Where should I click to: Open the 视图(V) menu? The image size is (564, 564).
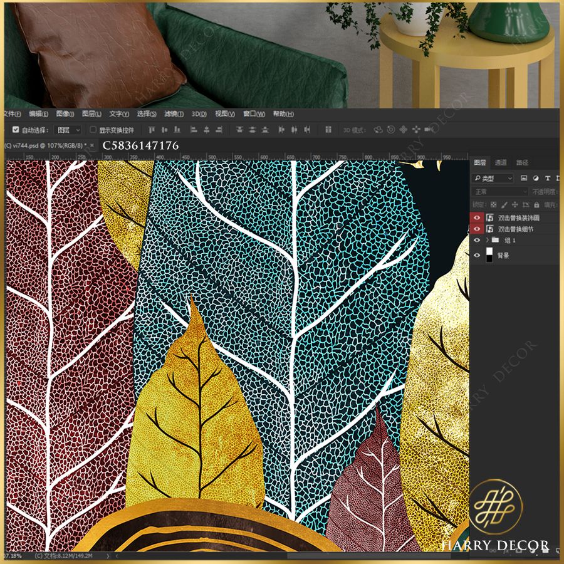click(225, 114)
